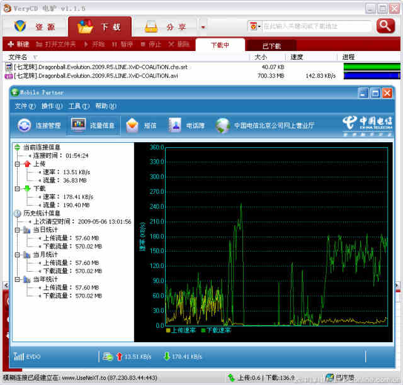The width and height of the screenshot is (403, 385).
Task: Click the subtitle file icon of the .srt row
Action: click(x=8, y=67)
